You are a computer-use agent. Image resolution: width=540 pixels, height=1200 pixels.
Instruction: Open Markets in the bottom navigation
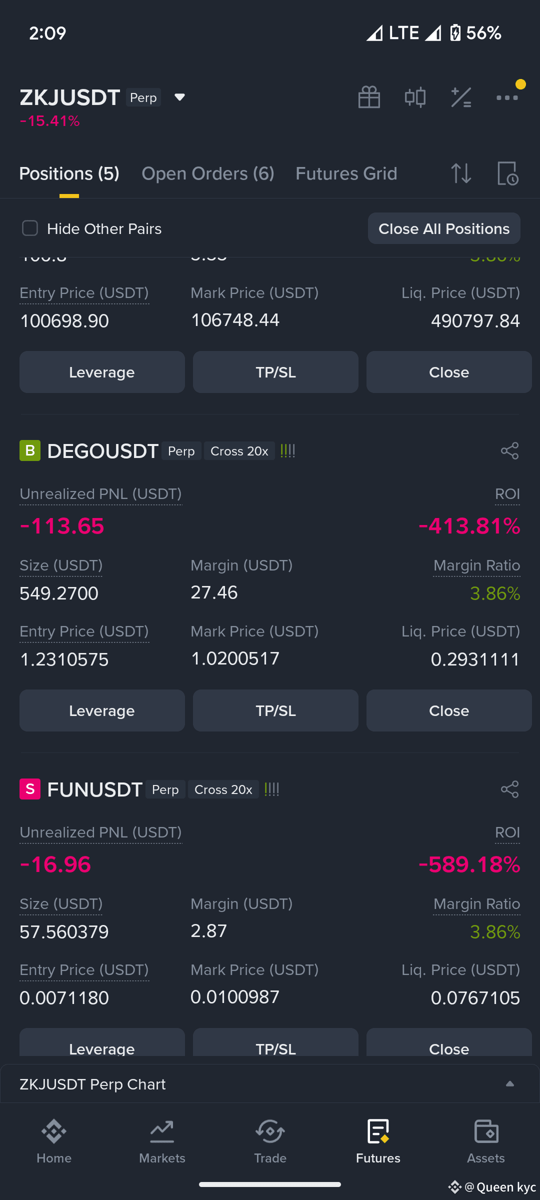coord(162,1141)
